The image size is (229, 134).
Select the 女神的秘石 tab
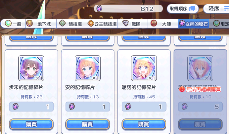[x=194, y=23]
